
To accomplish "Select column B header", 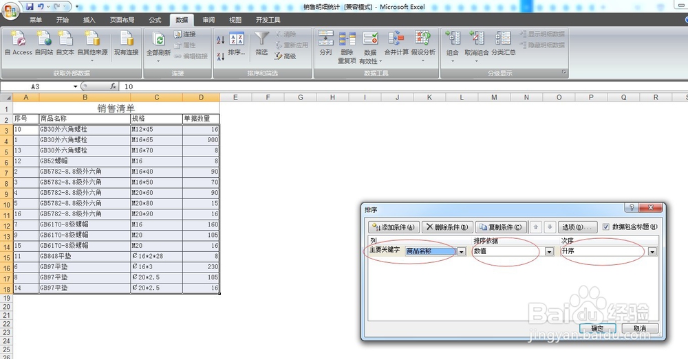I will (x=85, y=97).
